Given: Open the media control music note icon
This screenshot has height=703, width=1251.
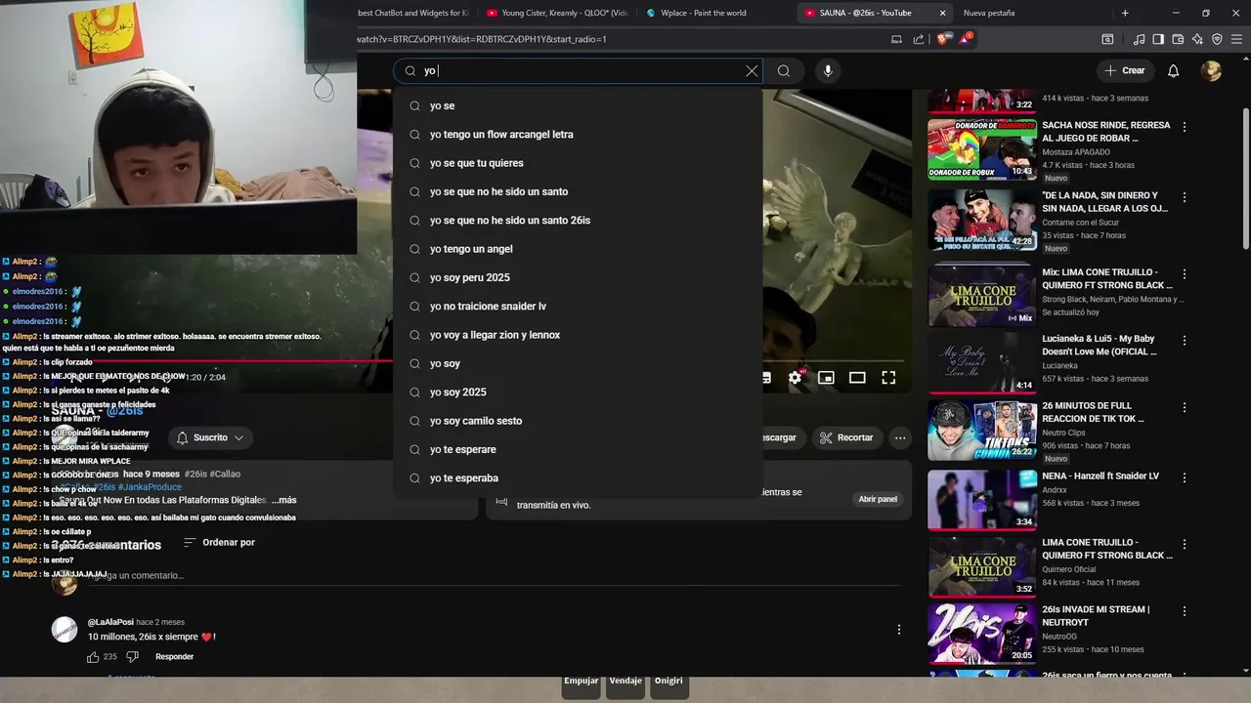Looking at the screenshot, I should click(x=1140, y=39).
